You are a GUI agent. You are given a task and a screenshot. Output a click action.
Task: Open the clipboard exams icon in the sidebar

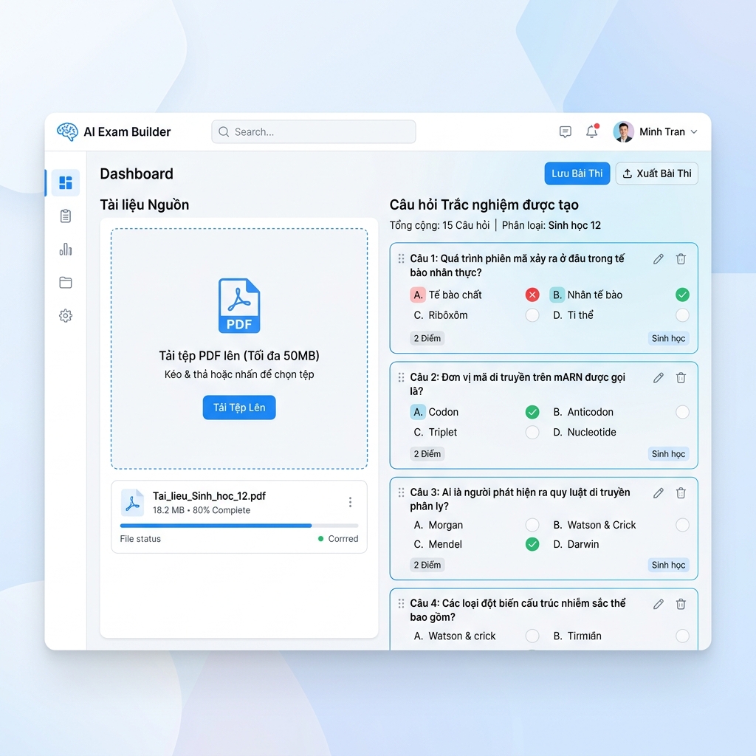66,216
